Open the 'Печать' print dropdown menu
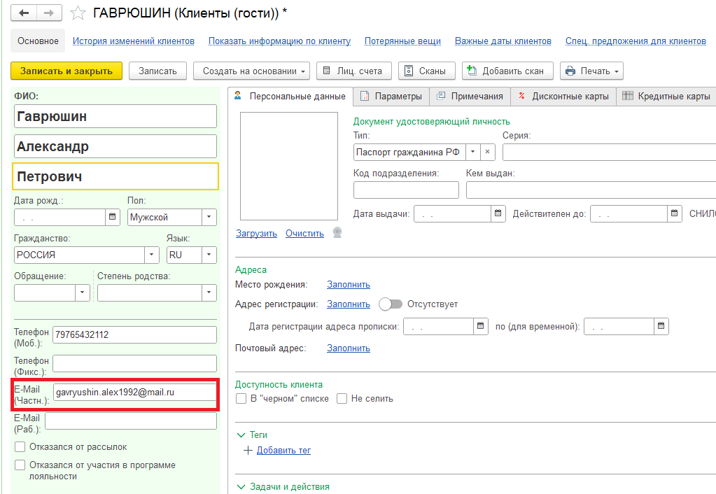716x494 pixels. [591, 71]
